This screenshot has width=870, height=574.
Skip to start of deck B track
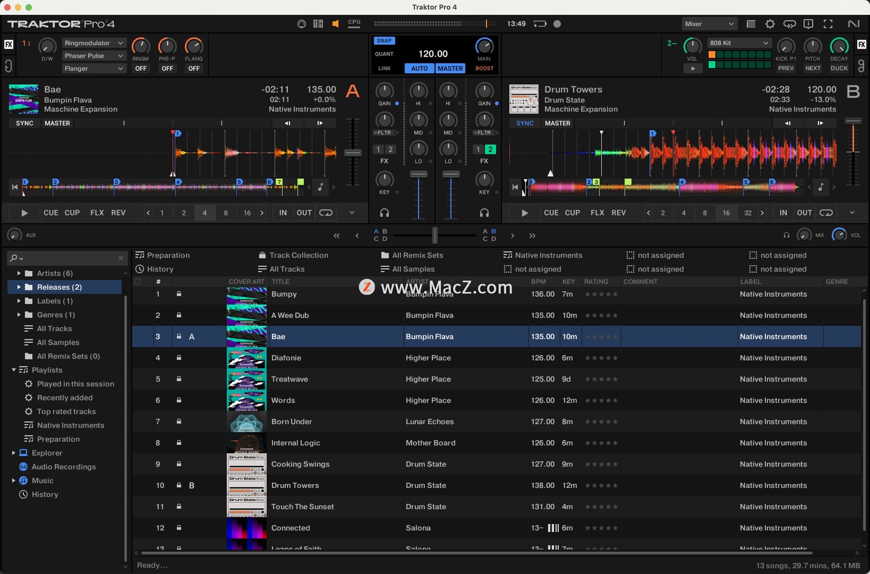(x=515, y=187)
